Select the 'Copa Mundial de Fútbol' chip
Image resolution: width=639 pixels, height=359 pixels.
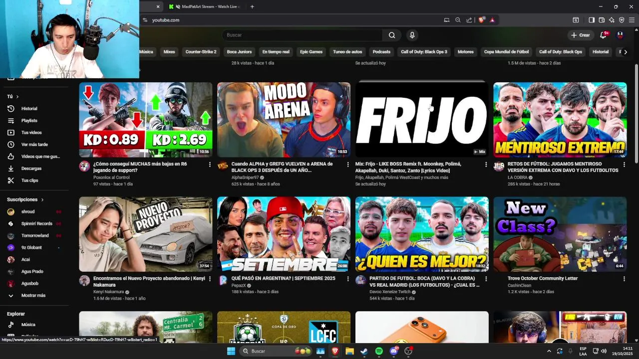pyautogui.click(x=506, y=52)
